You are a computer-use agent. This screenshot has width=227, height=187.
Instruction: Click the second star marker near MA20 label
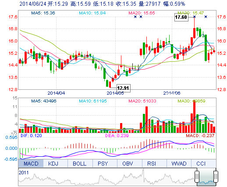[x=141, y=17]
